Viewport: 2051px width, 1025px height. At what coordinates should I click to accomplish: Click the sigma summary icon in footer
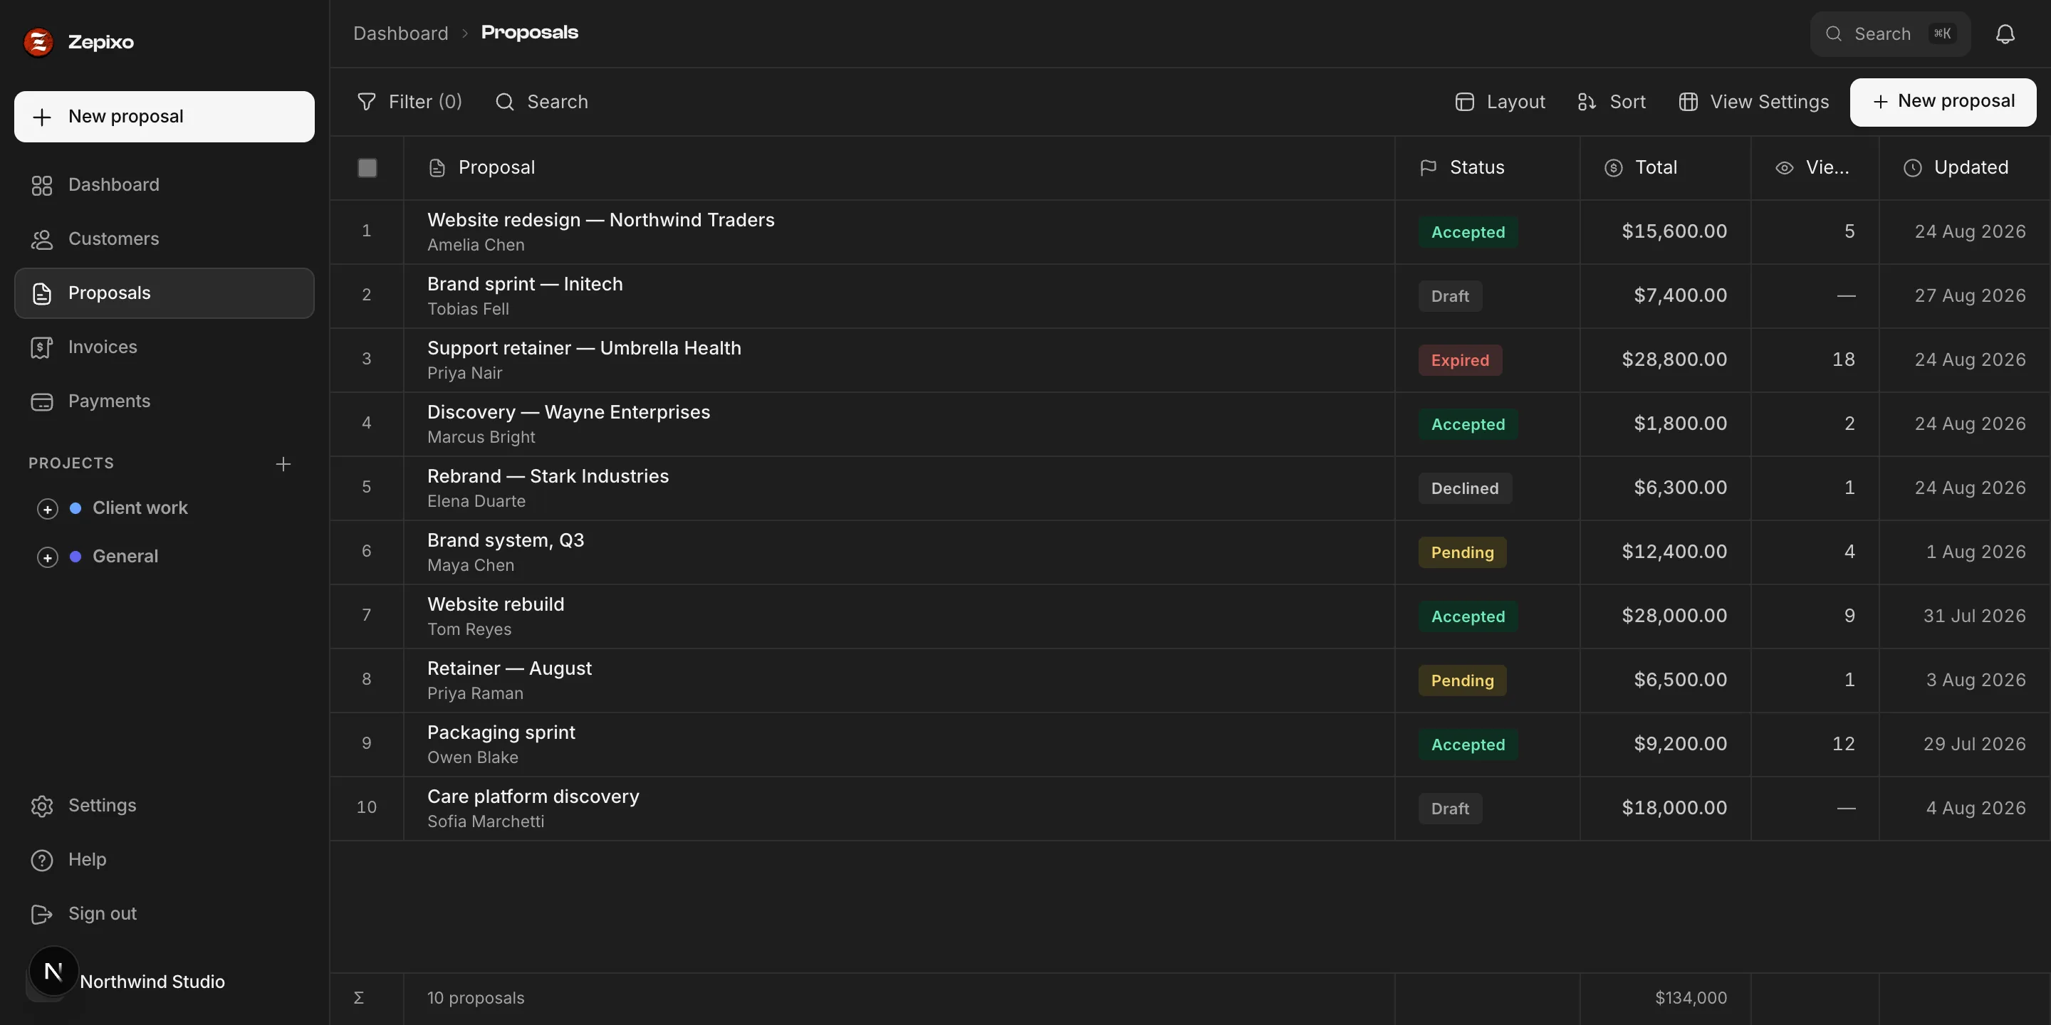[358, 997]
